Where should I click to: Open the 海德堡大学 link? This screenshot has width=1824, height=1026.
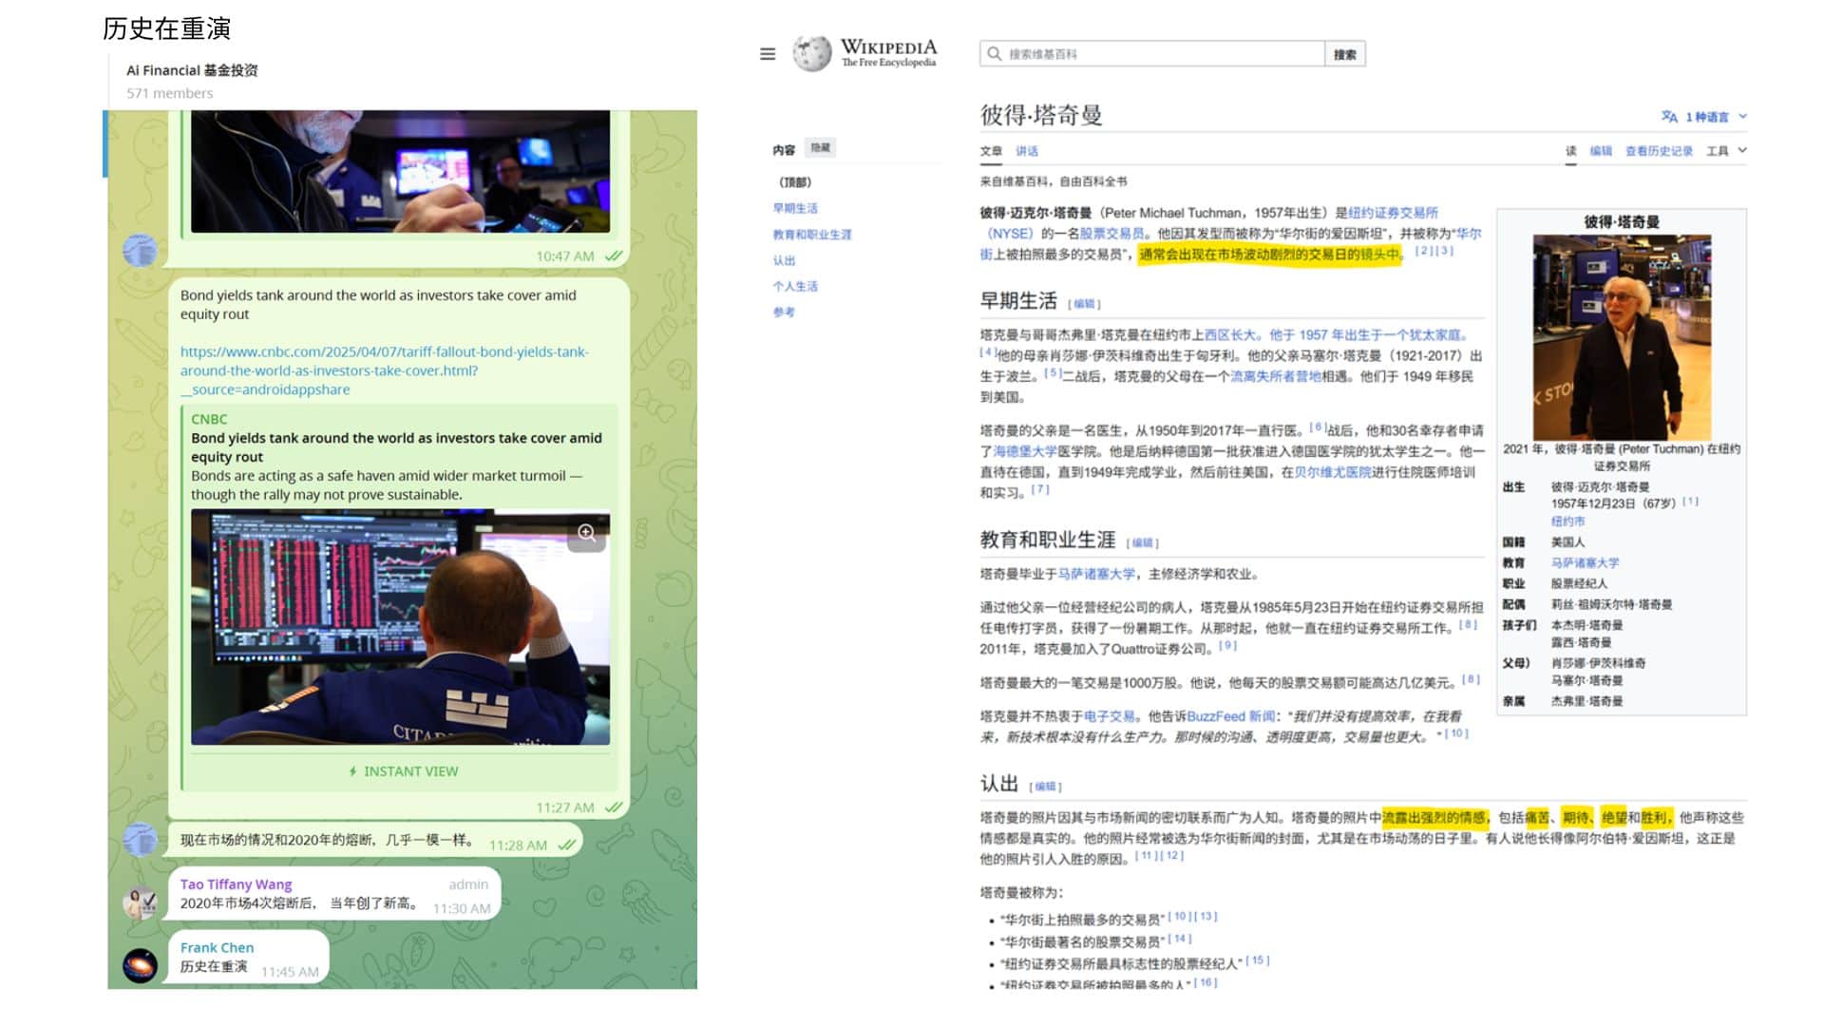(x=1025, y=451)
